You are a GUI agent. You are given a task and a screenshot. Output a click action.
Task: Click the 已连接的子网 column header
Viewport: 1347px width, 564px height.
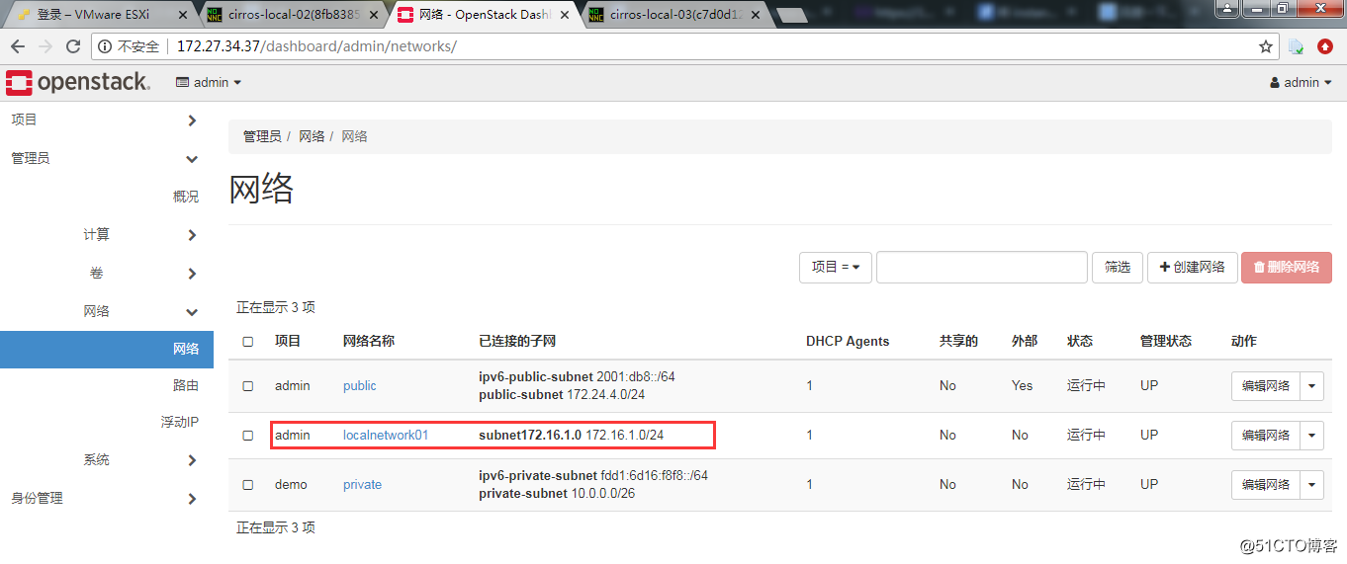(x=517, y=342)
